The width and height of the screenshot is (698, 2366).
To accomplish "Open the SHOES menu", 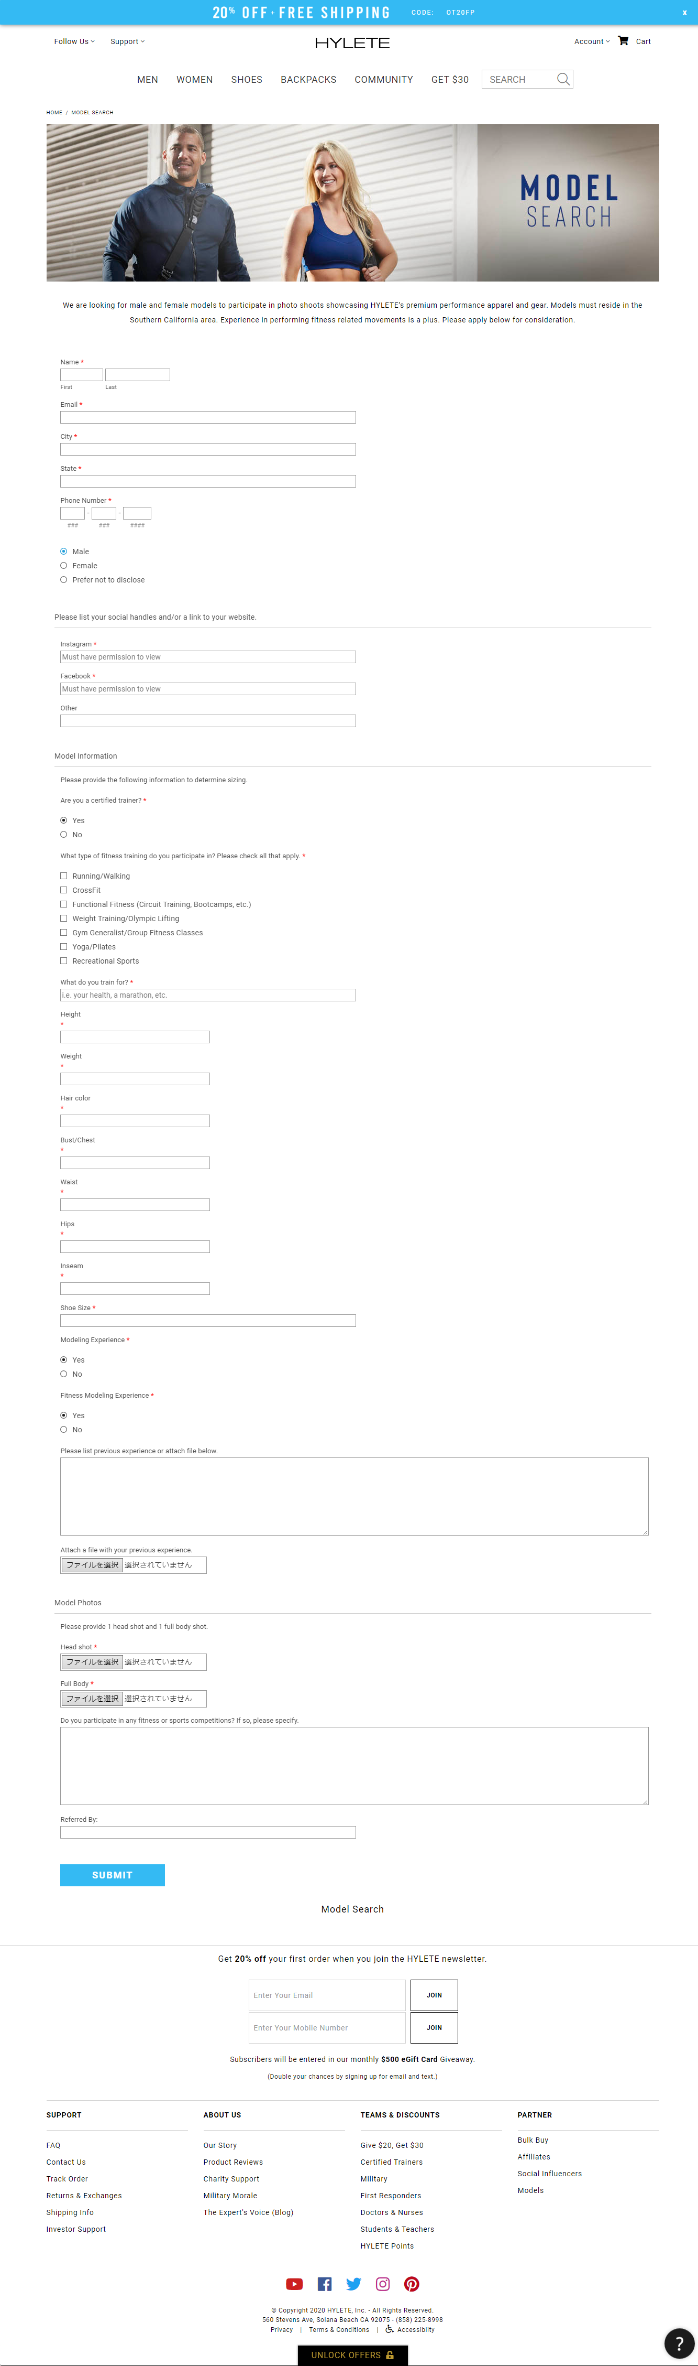I will 247,80.
